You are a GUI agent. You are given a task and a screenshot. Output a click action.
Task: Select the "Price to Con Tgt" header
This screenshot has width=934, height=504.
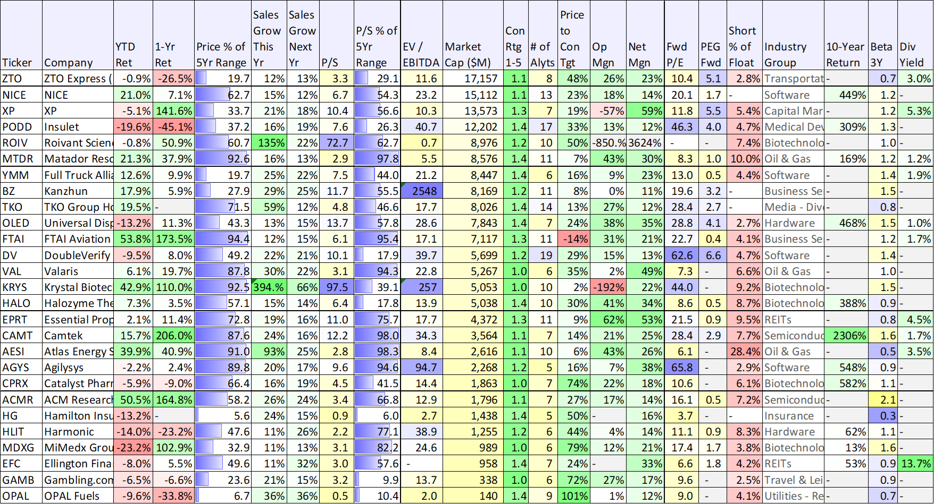pos(574,36)
